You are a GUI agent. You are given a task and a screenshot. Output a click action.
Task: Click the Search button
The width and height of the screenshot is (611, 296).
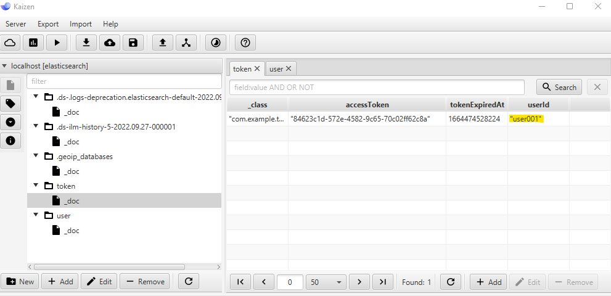click(x=559, y=87)
